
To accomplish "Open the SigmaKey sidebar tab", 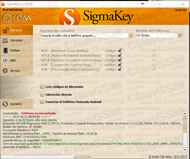I will click(x=17, y=104).
